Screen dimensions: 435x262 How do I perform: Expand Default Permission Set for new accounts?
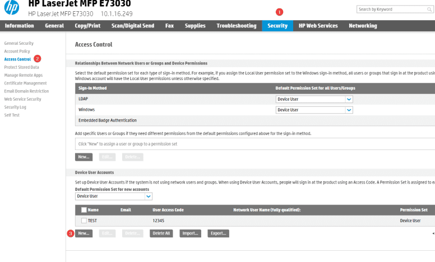click(149, 196)
